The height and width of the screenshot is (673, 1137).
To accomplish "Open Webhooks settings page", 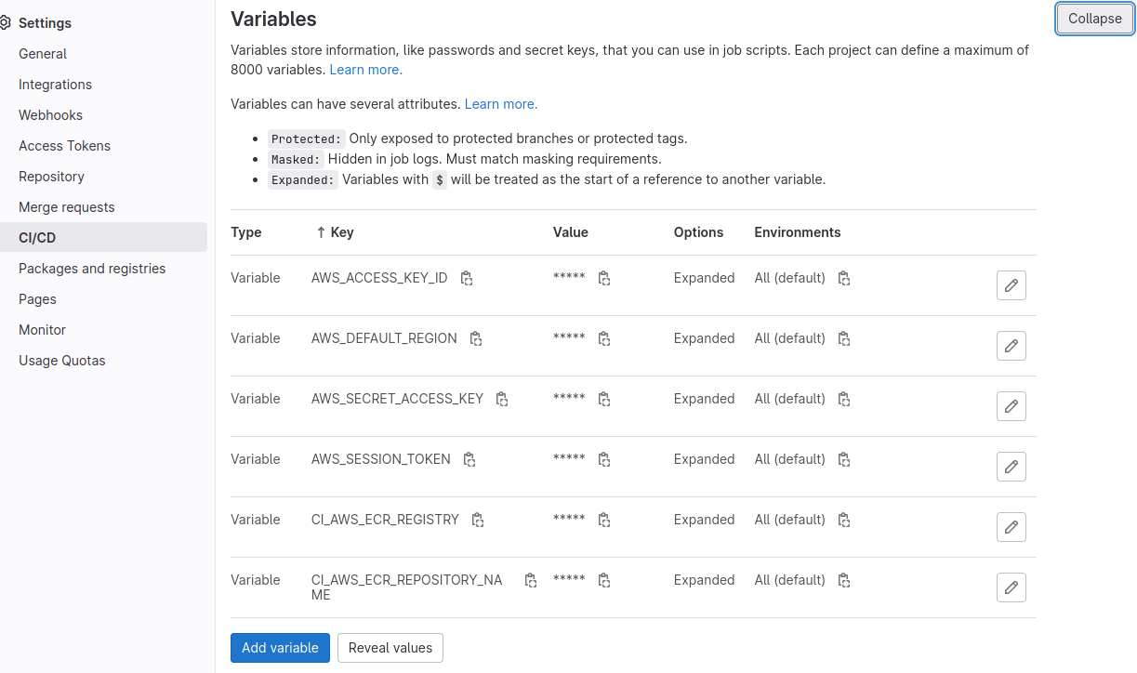I will pos(50,115).
